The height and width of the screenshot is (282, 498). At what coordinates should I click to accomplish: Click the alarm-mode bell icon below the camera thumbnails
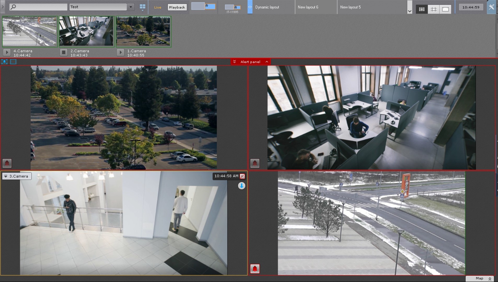tap(4, 62)
